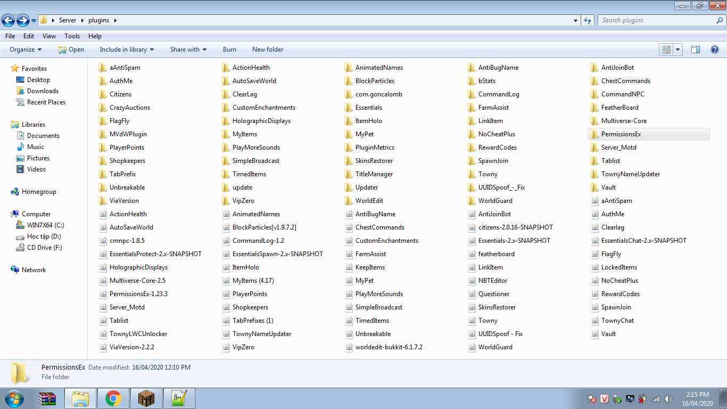727x409 pixels.
Task: Refresh the plugins folder view
Action: tap(588, 20)
